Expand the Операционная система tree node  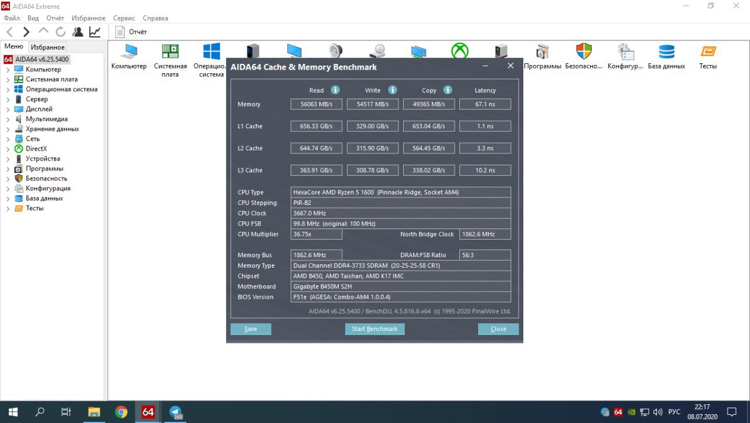pyautogui.click(x=8, y=90)
